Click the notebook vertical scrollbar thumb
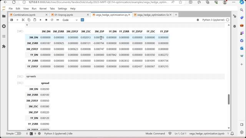Screen dimensions: 246x138 pos(229,99)
